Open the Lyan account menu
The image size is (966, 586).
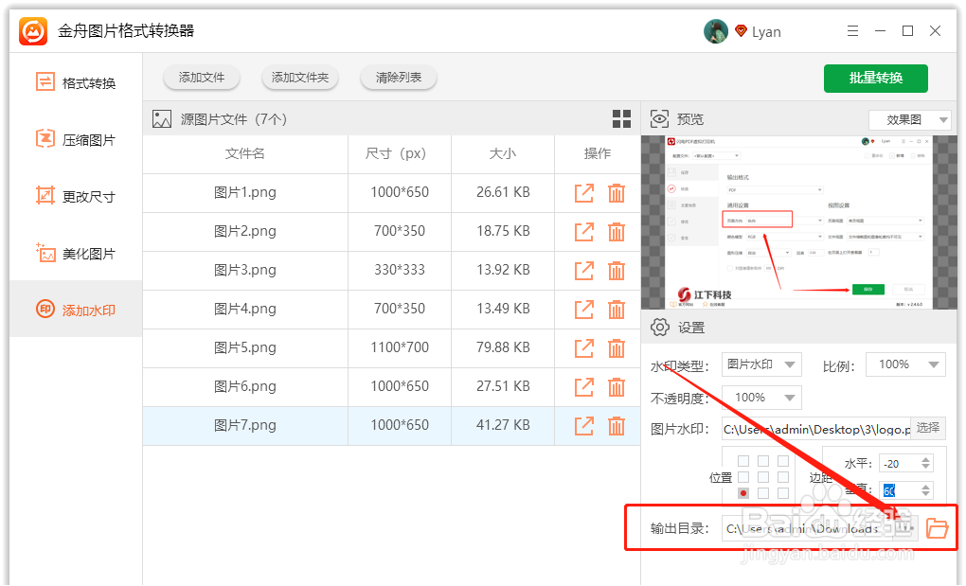click(x=758, y=30)
